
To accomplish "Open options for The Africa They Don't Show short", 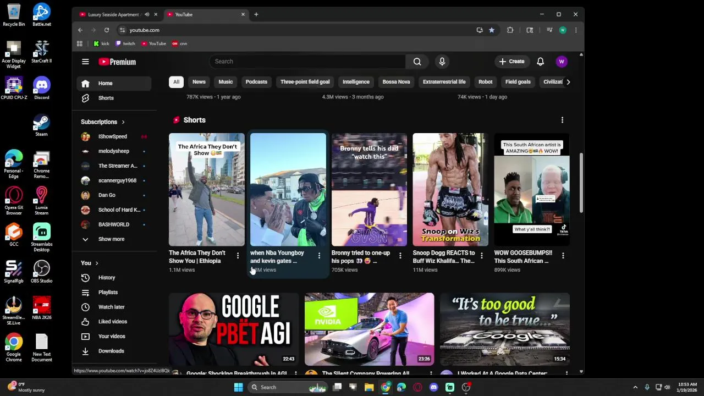I will [238, 255].
